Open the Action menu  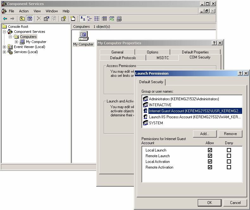(x=24, y=11)
